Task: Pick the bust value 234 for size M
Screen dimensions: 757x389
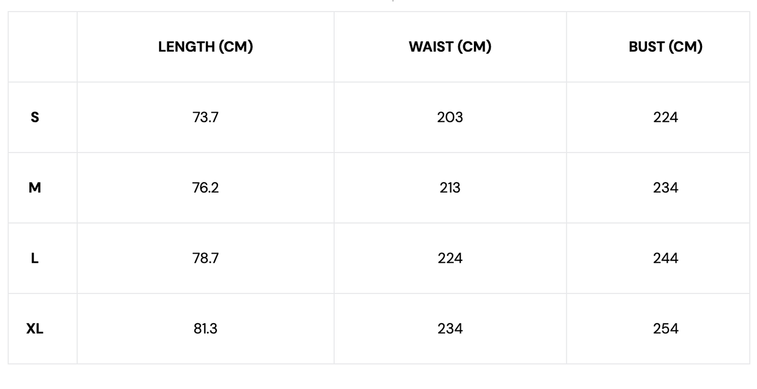Action: coord(665,188)
